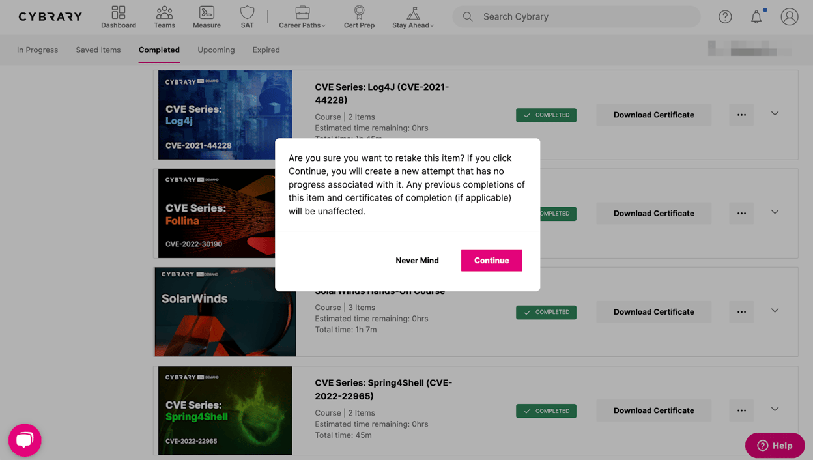Expand the Log4J course chevron
This screenshot has height=460, width=813.
click(x=775, y=113)
